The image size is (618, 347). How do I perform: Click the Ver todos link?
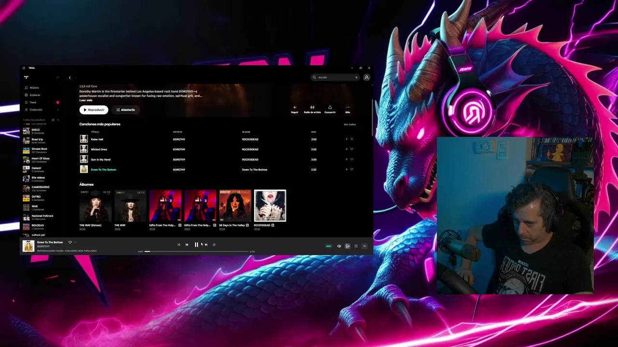coord(350,124)
